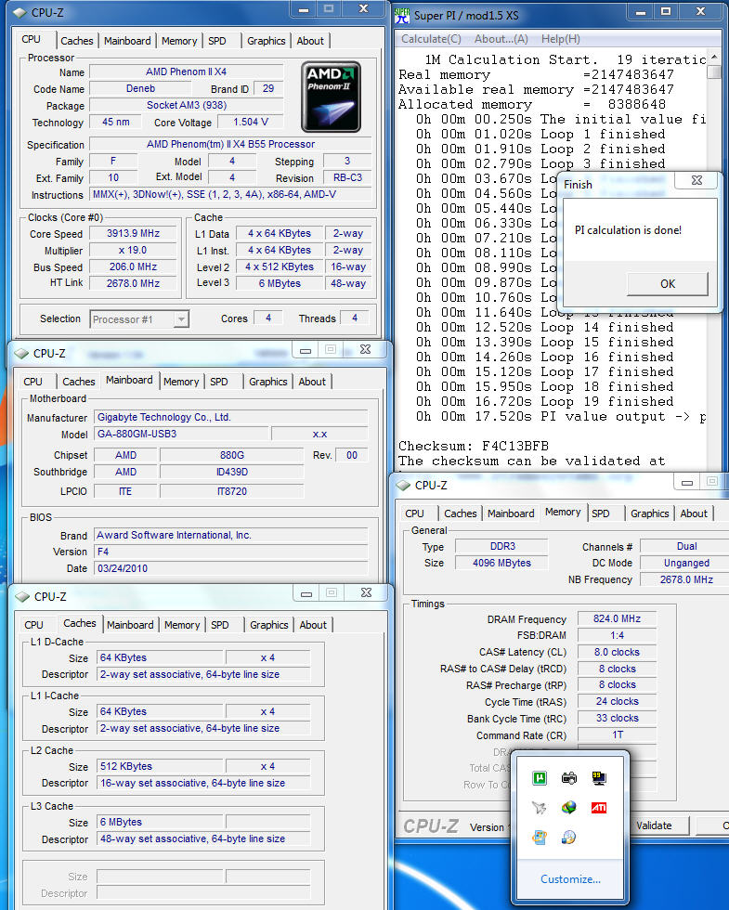Switch to Caches tab in the Processor window
729x910 pixels.
[76, 41]
